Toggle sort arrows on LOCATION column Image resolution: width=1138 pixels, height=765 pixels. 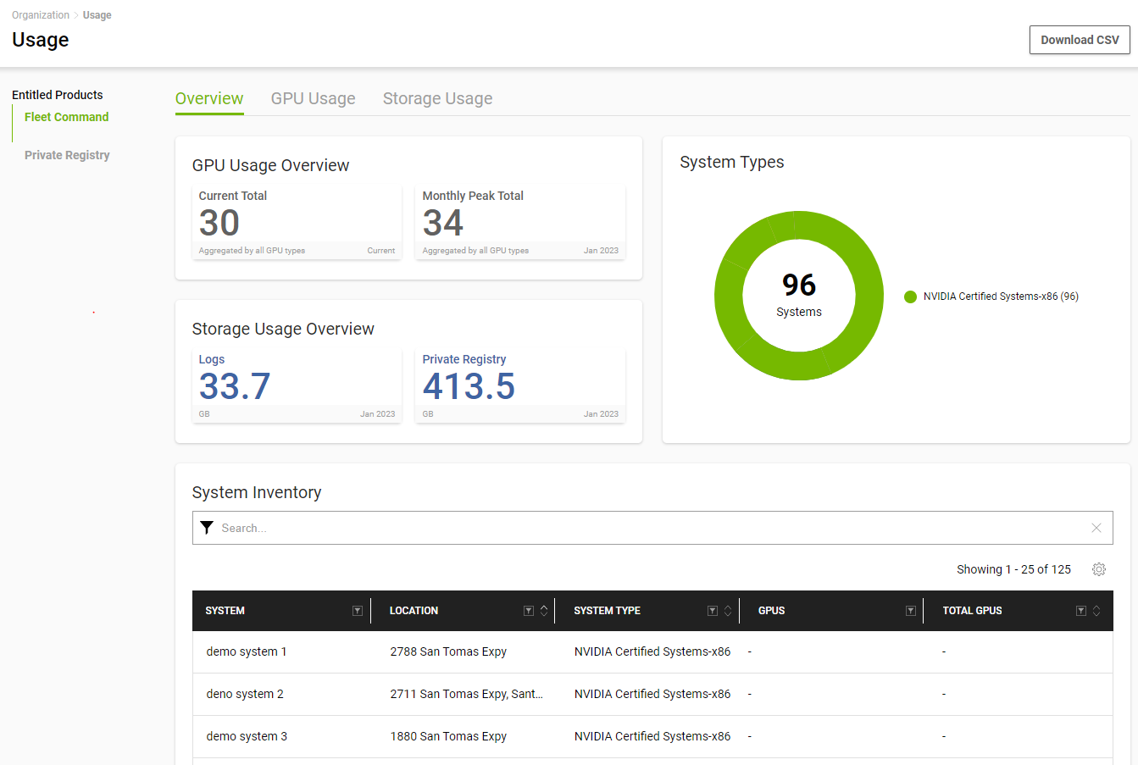click(544, 611)
